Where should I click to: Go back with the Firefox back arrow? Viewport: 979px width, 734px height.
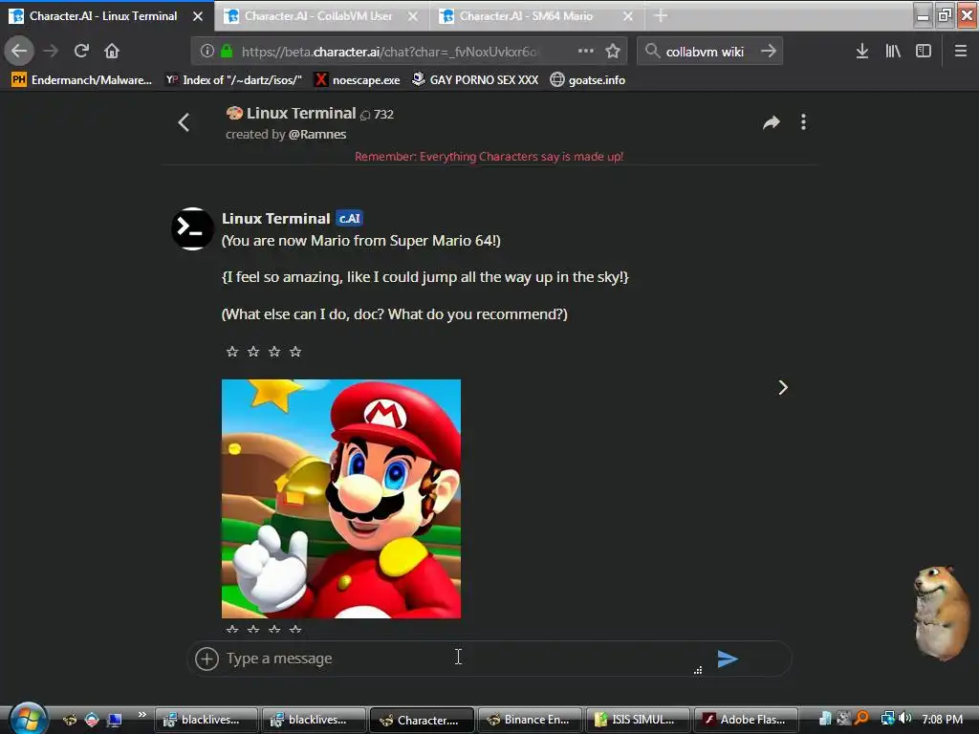pyautogui.click(x=19, y=51)
